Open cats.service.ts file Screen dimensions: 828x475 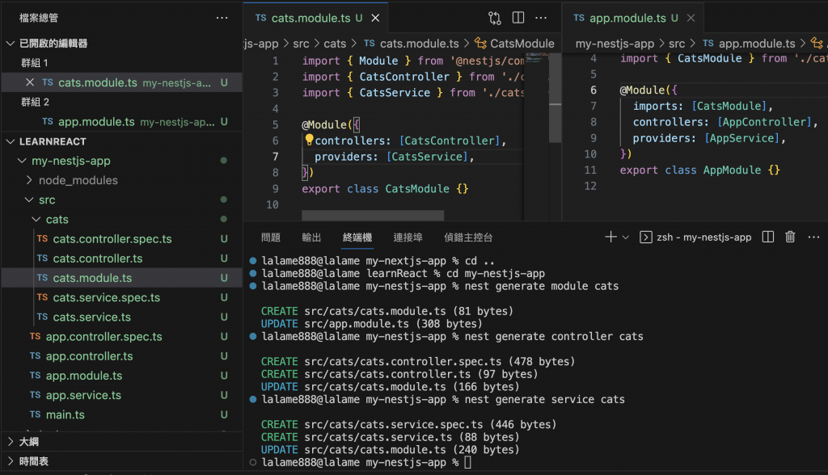(x=122, y=317)
